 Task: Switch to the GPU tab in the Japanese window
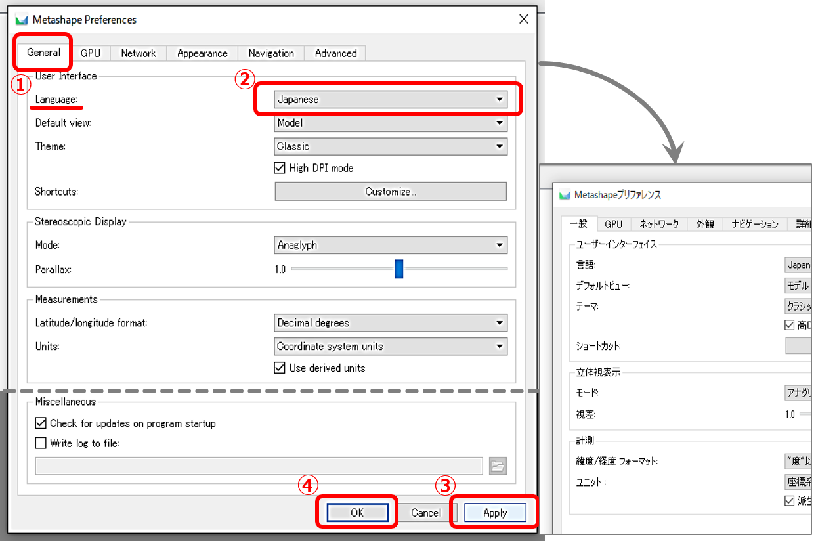(x=613, y=225)
